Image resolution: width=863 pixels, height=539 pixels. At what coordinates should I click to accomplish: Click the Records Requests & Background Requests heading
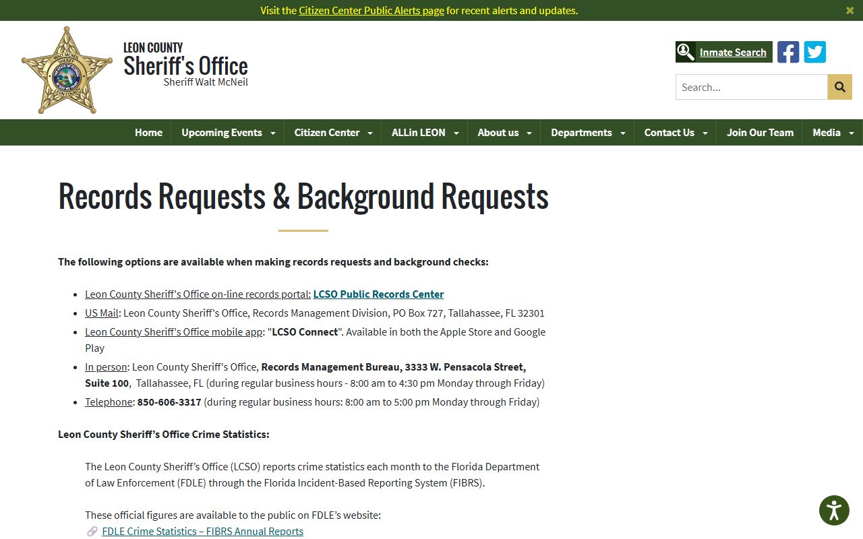point(303,196)
